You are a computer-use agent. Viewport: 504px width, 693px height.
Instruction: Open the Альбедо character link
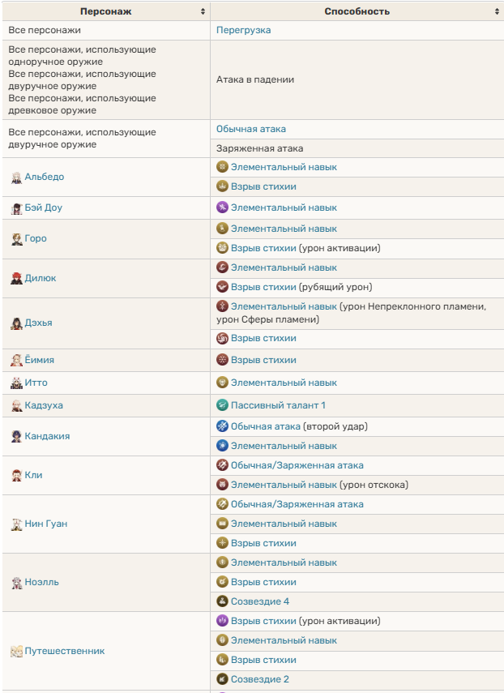coord(45,177)
